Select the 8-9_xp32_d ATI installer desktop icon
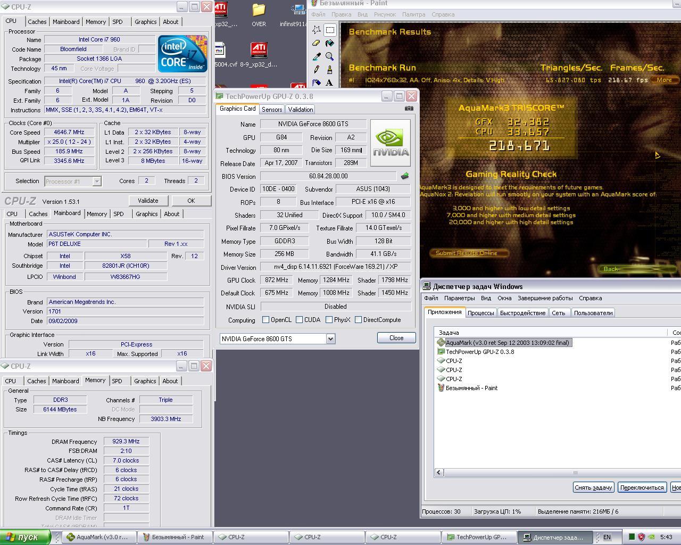The image size is (681, 545). coord(259,55)
